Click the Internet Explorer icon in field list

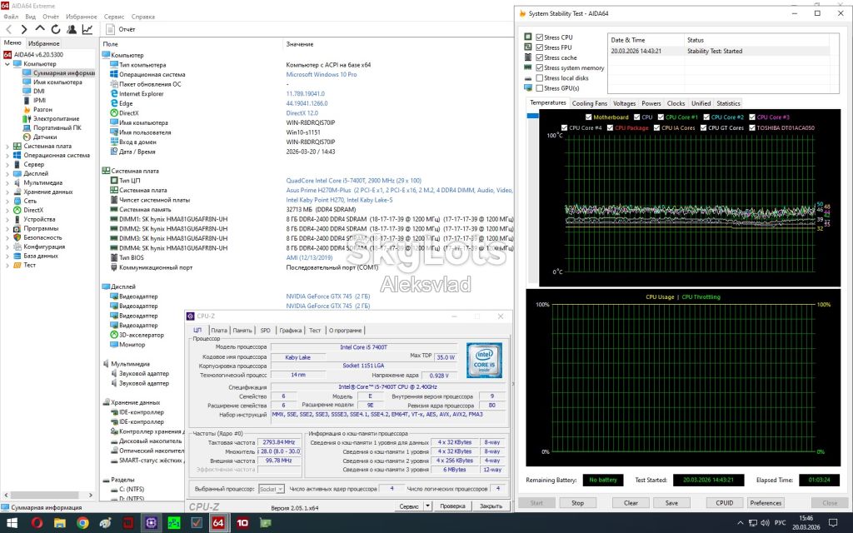[114, 93]
